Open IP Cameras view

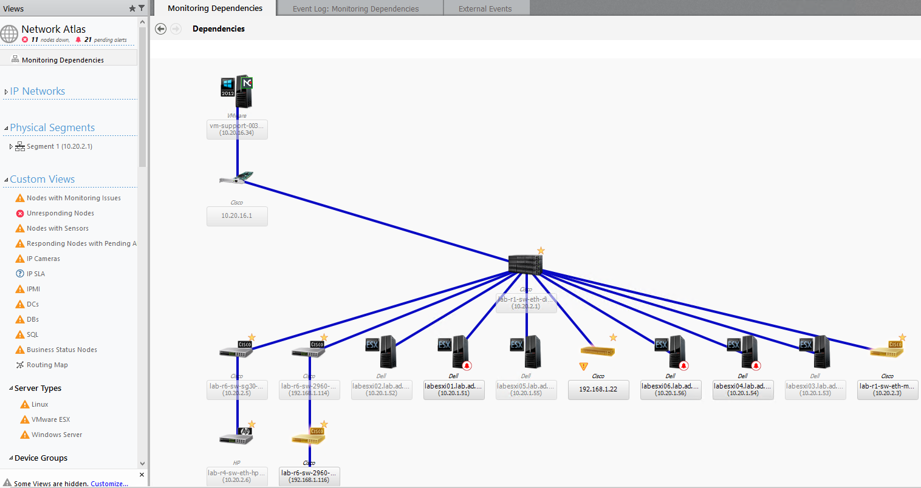click(x=43, y=259)
